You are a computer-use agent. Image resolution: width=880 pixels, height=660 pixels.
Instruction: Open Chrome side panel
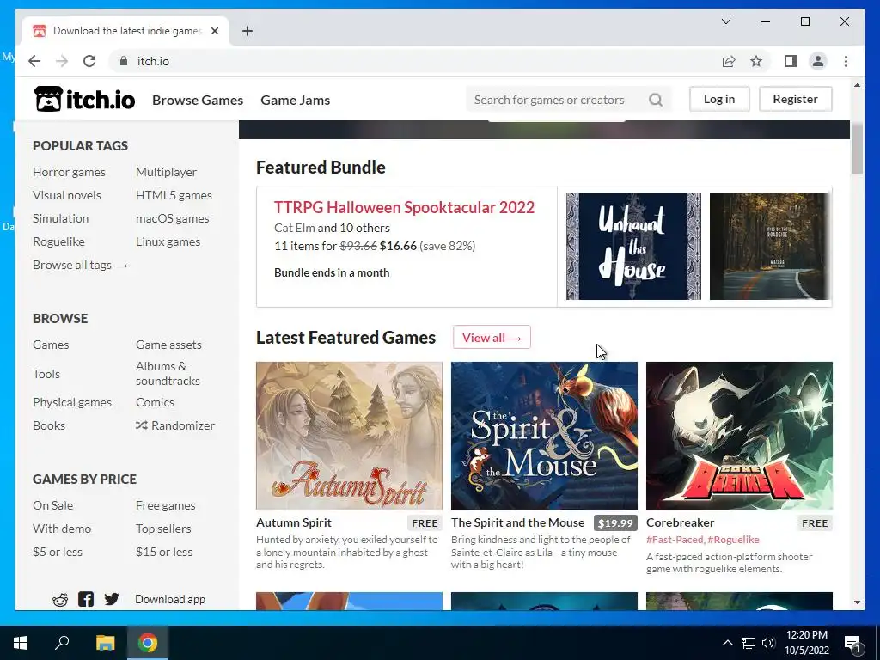[791, 61]
